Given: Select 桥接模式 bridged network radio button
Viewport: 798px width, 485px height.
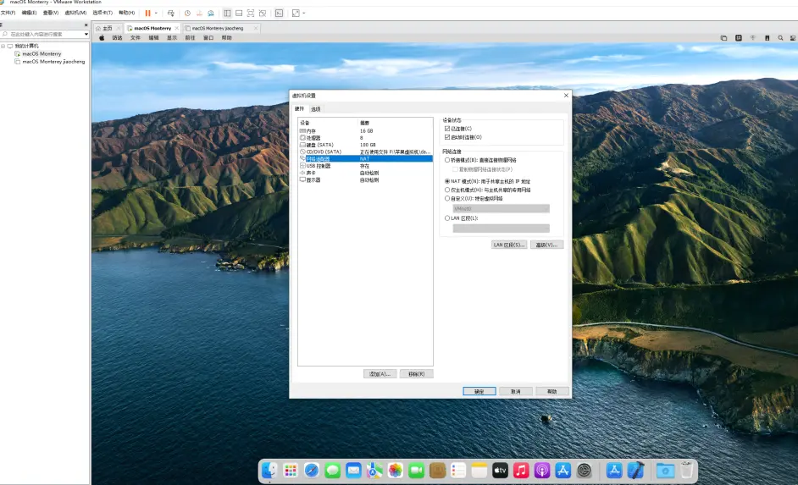Looking at the screenshot, I should (x=447, y=159).
